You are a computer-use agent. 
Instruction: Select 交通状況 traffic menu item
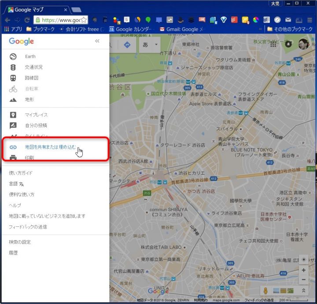point(33,67)
